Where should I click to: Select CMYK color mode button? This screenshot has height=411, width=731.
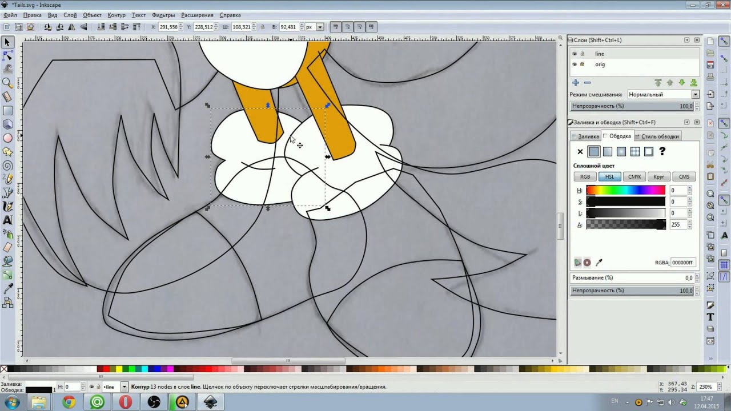point(634,177)
